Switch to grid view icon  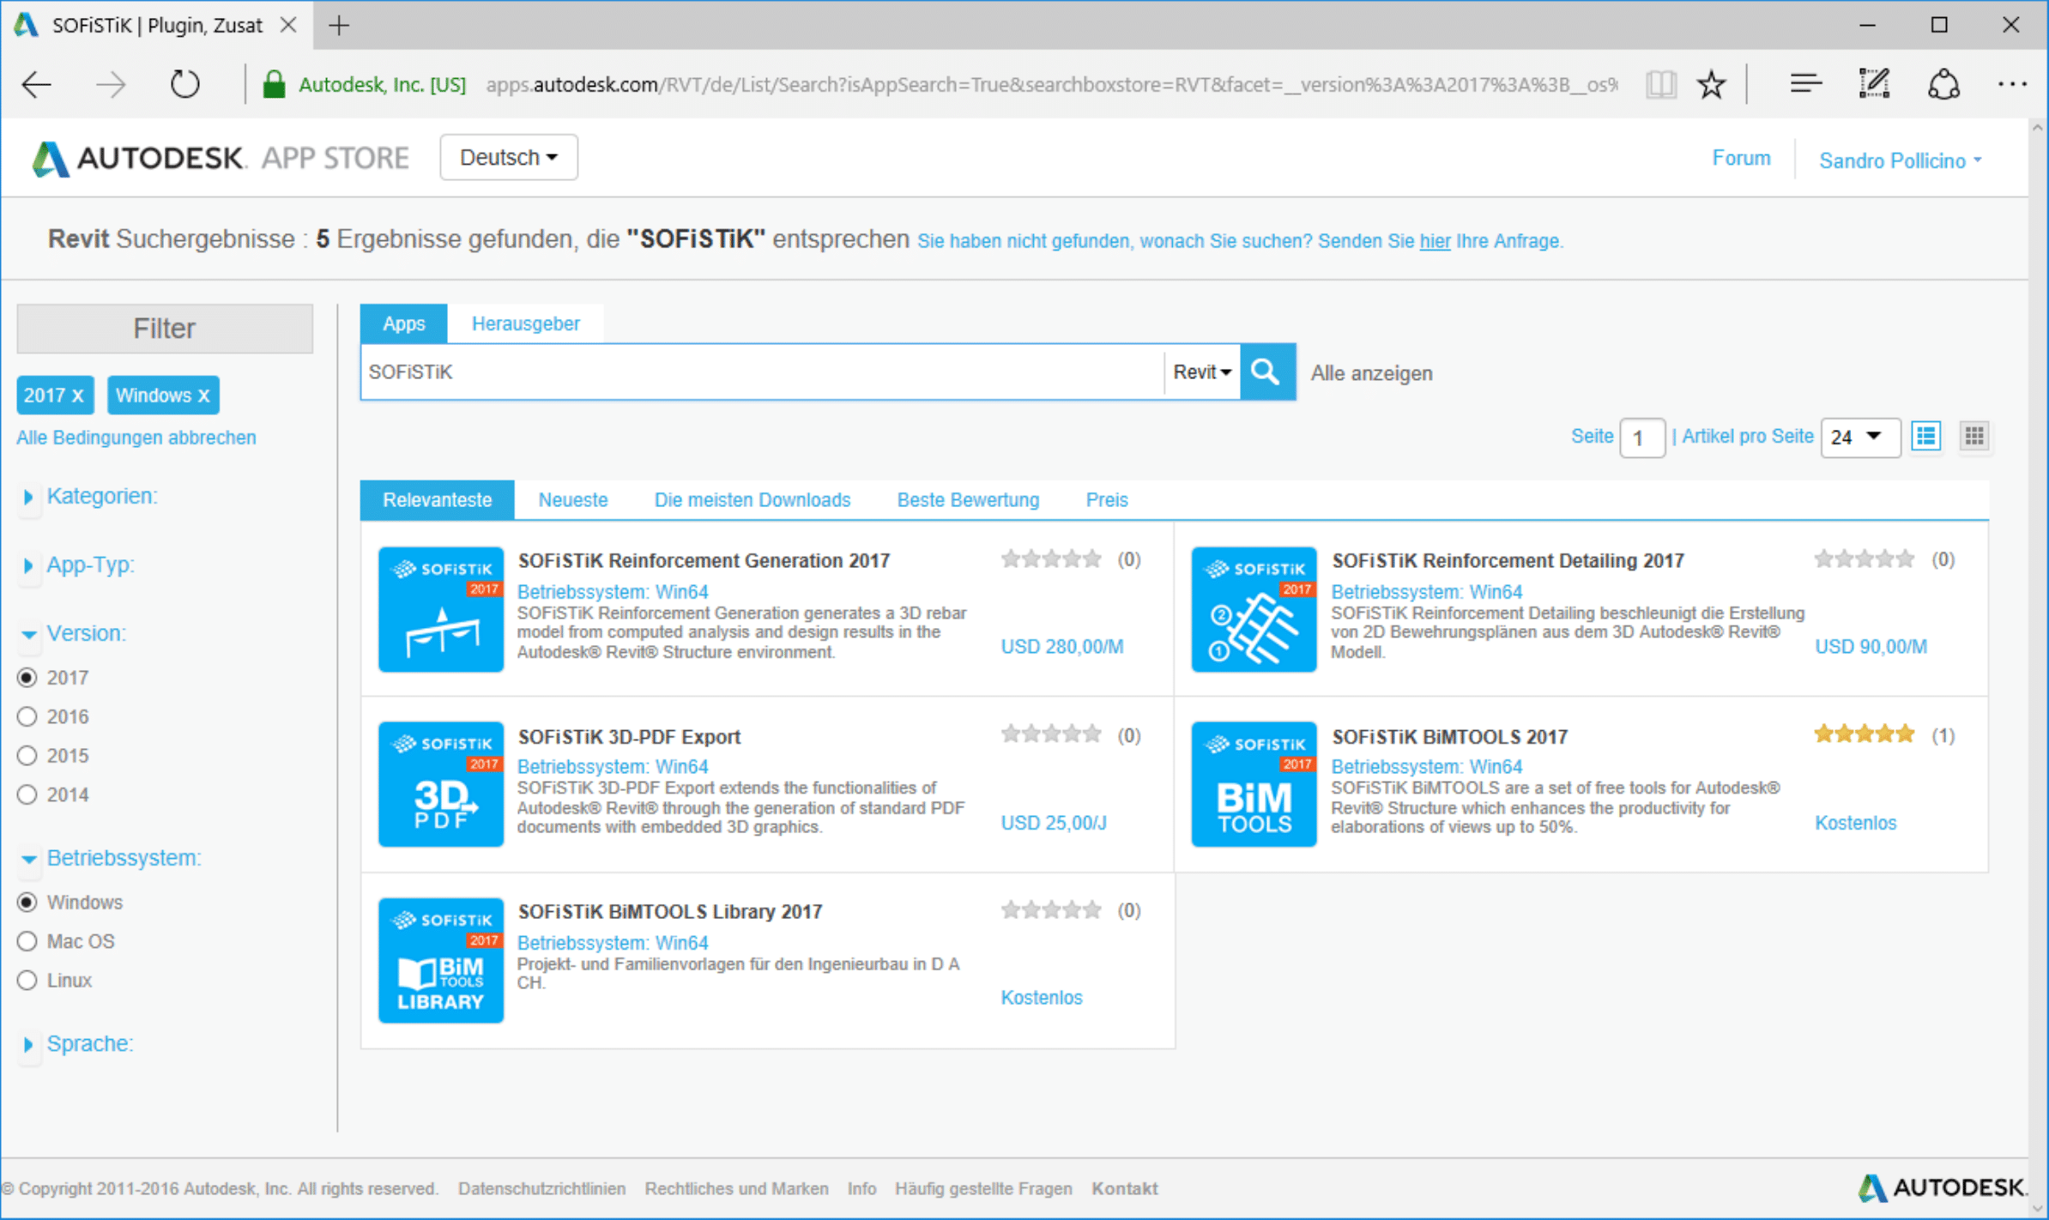[1973, 437]
